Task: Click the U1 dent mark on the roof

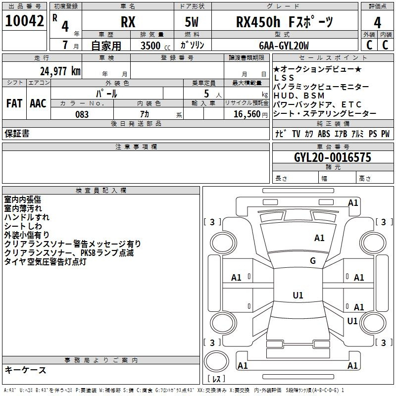Action: [297, 296]
